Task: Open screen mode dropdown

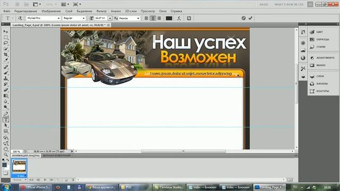Action: click(76, 4)
